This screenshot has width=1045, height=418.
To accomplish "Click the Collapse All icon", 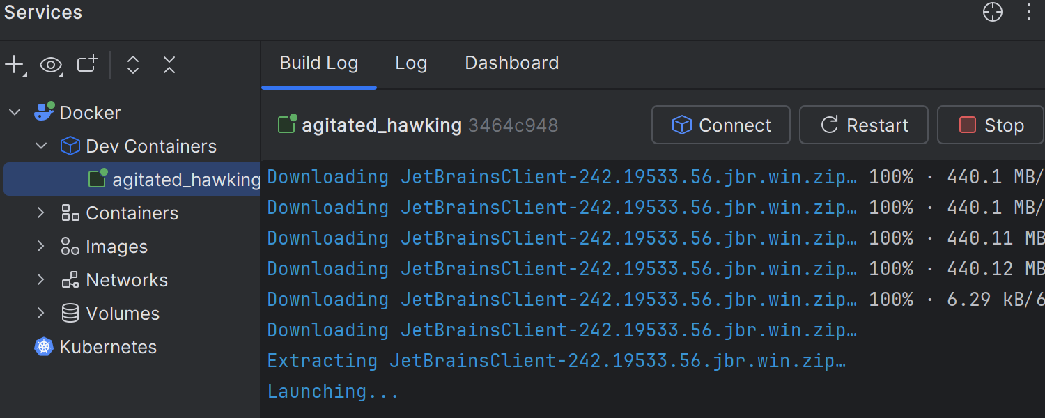I will pyautogui.click(x=169, y=65).
